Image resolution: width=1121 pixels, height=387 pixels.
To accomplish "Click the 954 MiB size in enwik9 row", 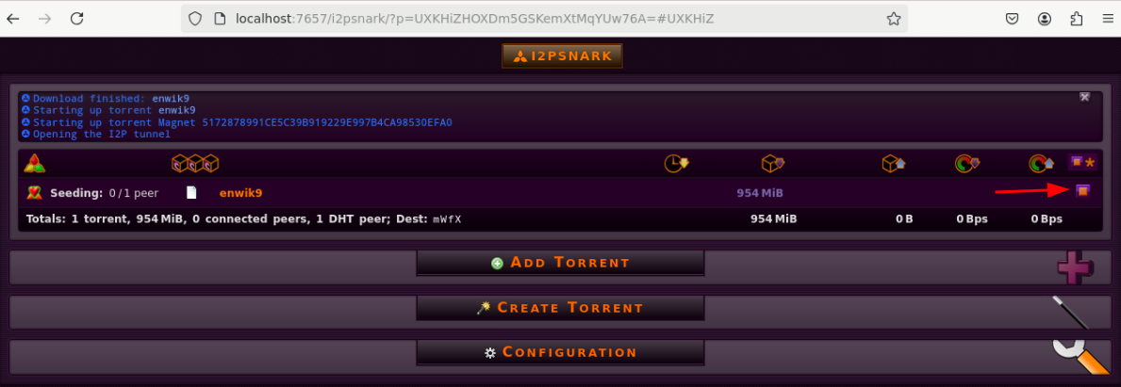I will tap(760, 193).
